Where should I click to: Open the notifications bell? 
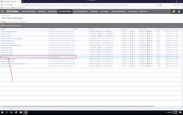pos(173,12)
